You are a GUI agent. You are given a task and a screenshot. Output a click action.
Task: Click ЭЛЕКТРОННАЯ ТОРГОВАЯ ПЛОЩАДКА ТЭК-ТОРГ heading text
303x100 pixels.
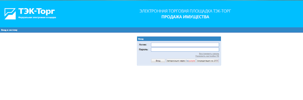coord(185,11)
